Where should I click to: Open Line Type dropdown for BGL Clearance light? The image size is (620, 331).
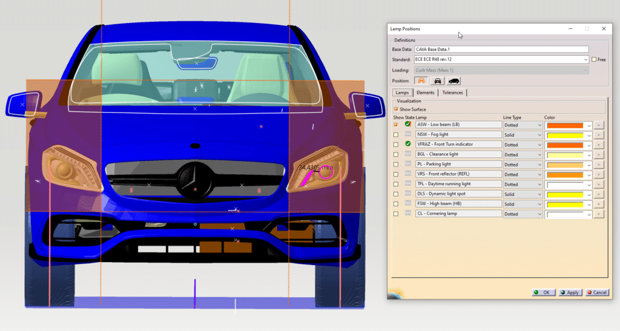(523, 154)
